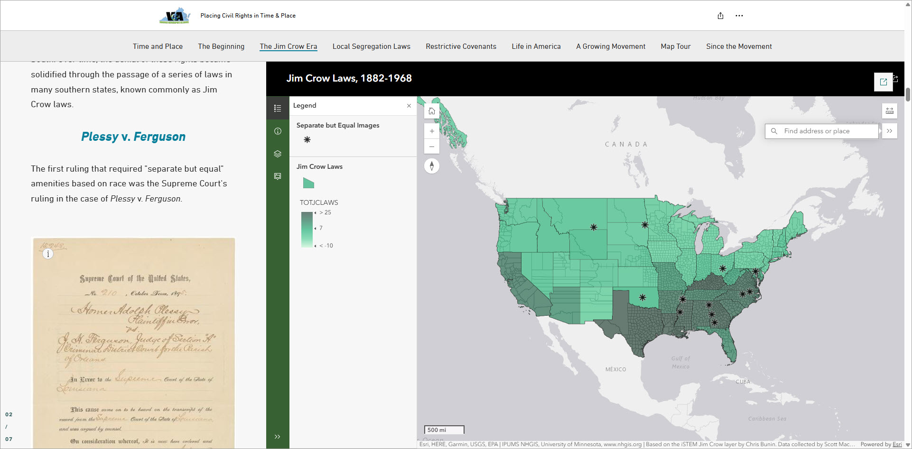
Task: Select the Information icon on the green sidebar
Action: coord(278,131)
